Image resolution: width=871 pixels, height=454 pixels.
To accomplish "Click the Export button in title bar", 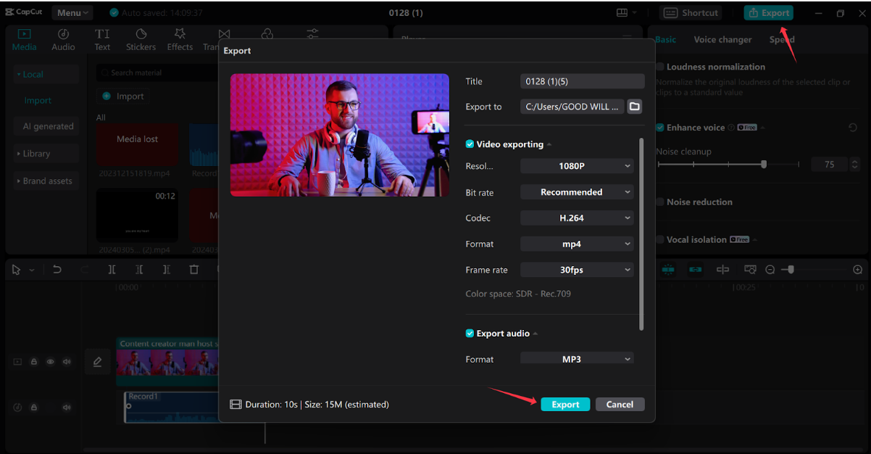I will [768, 13].
